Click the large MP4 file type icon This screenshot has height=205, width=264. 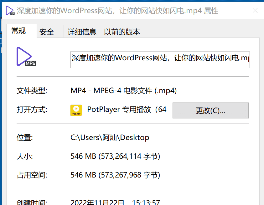[26, 57]
